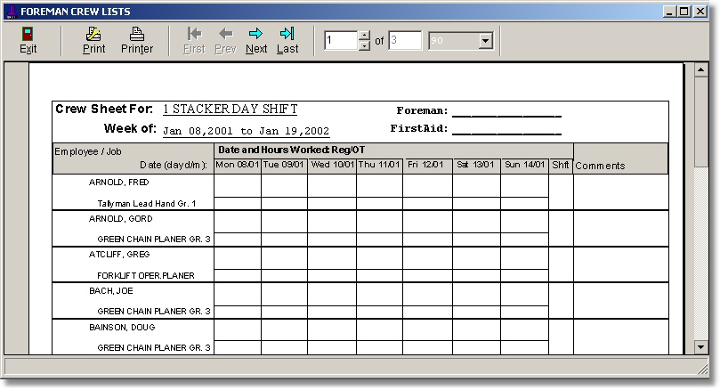Open the zoom percentage dropdown
720x390 pixels.
point(485,41)
